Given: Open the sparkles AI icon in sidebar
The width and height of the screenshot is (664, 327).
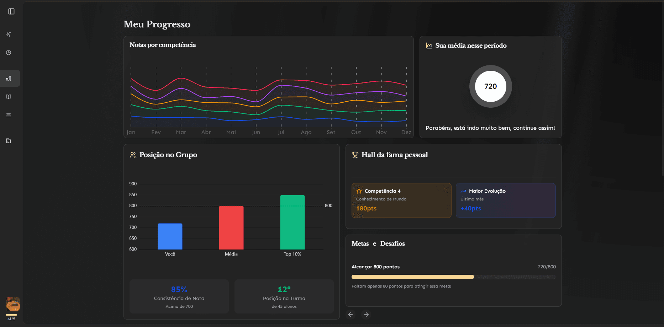Looking at the screenshot, I should (x=9, y=34).
